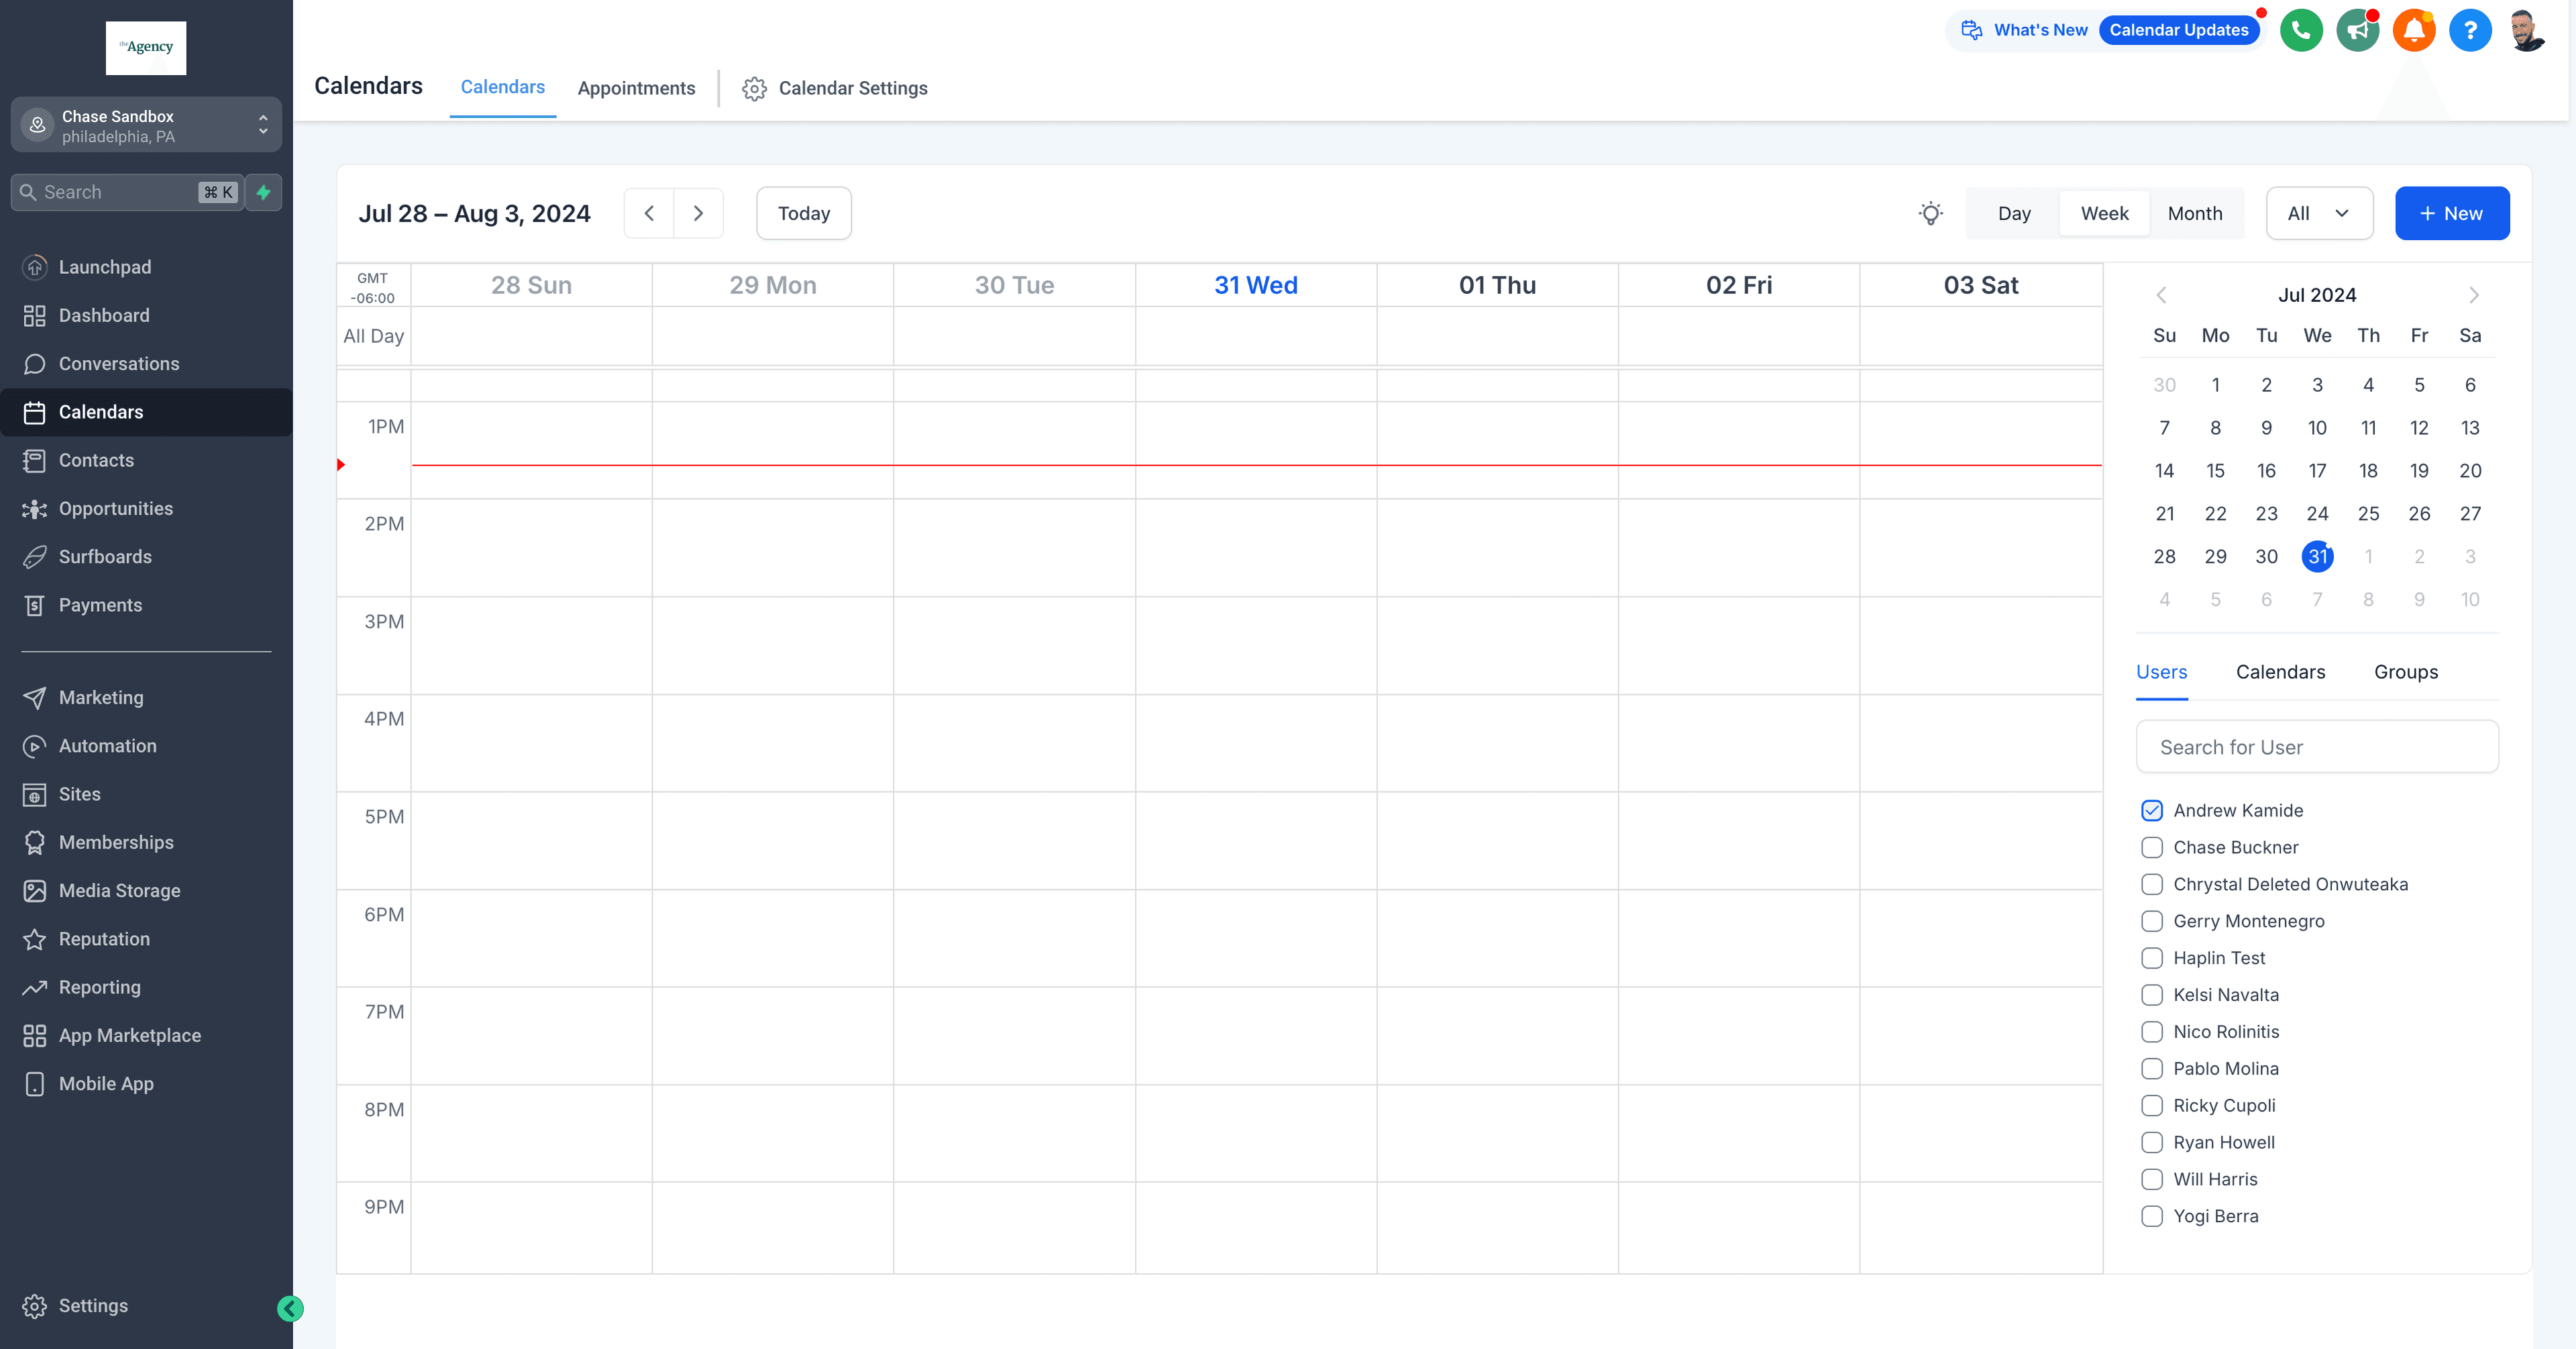Collapse sidebar with green arrow button
2576x1349 pixels.
290,1309
